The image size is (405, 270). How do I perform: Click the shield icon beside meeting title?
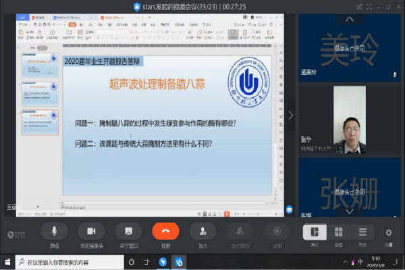[x=137, y=7]
